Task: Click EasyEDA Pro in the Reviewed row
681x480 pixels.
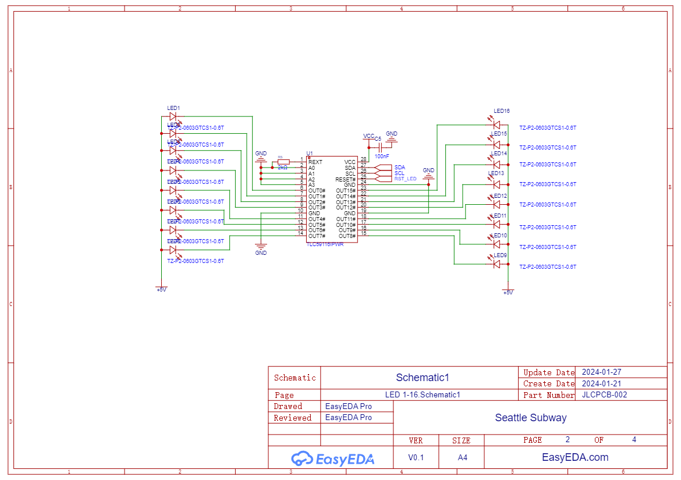Action: (x=348, y=417)
